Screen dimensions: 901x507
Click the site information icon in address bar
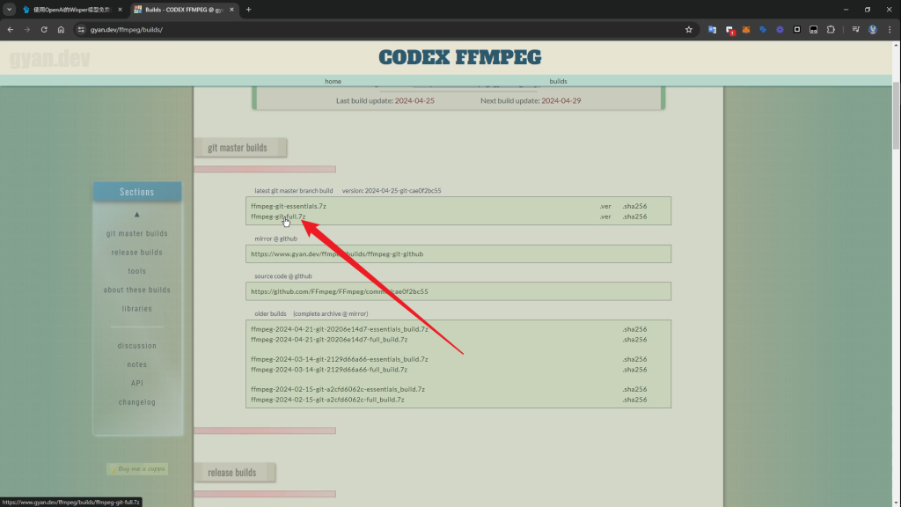pos(81,29)
